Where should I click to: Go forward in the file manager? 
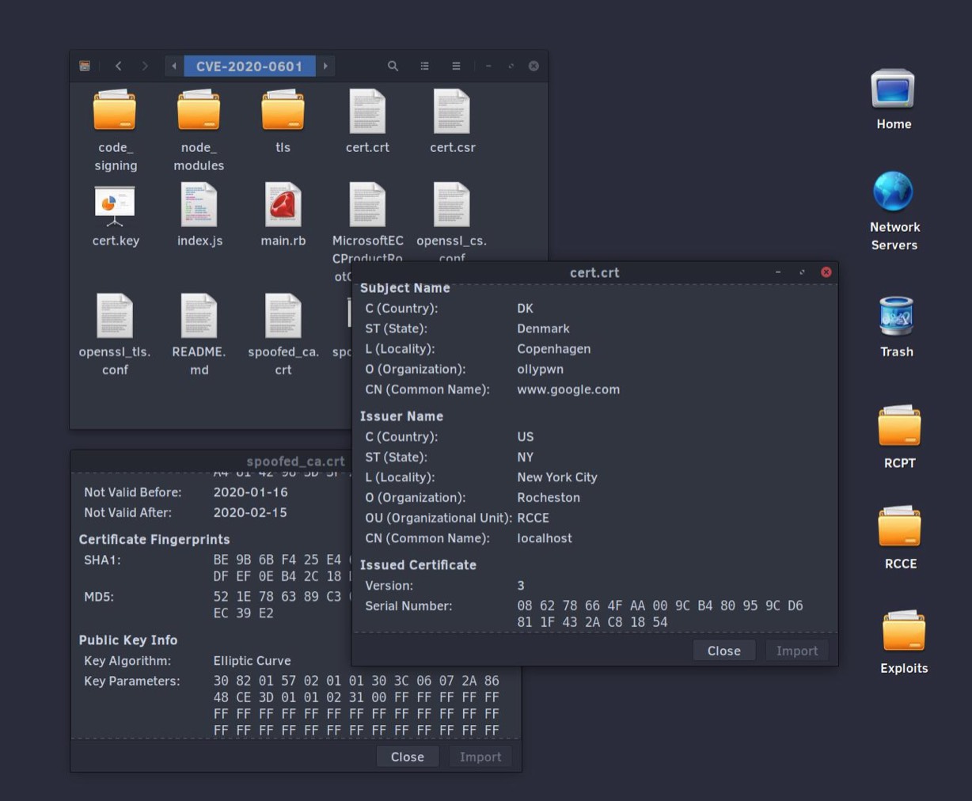(145, 66)
